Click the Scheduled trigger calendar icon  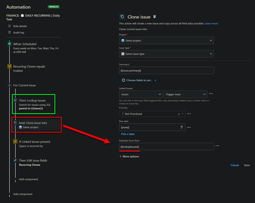9,44
